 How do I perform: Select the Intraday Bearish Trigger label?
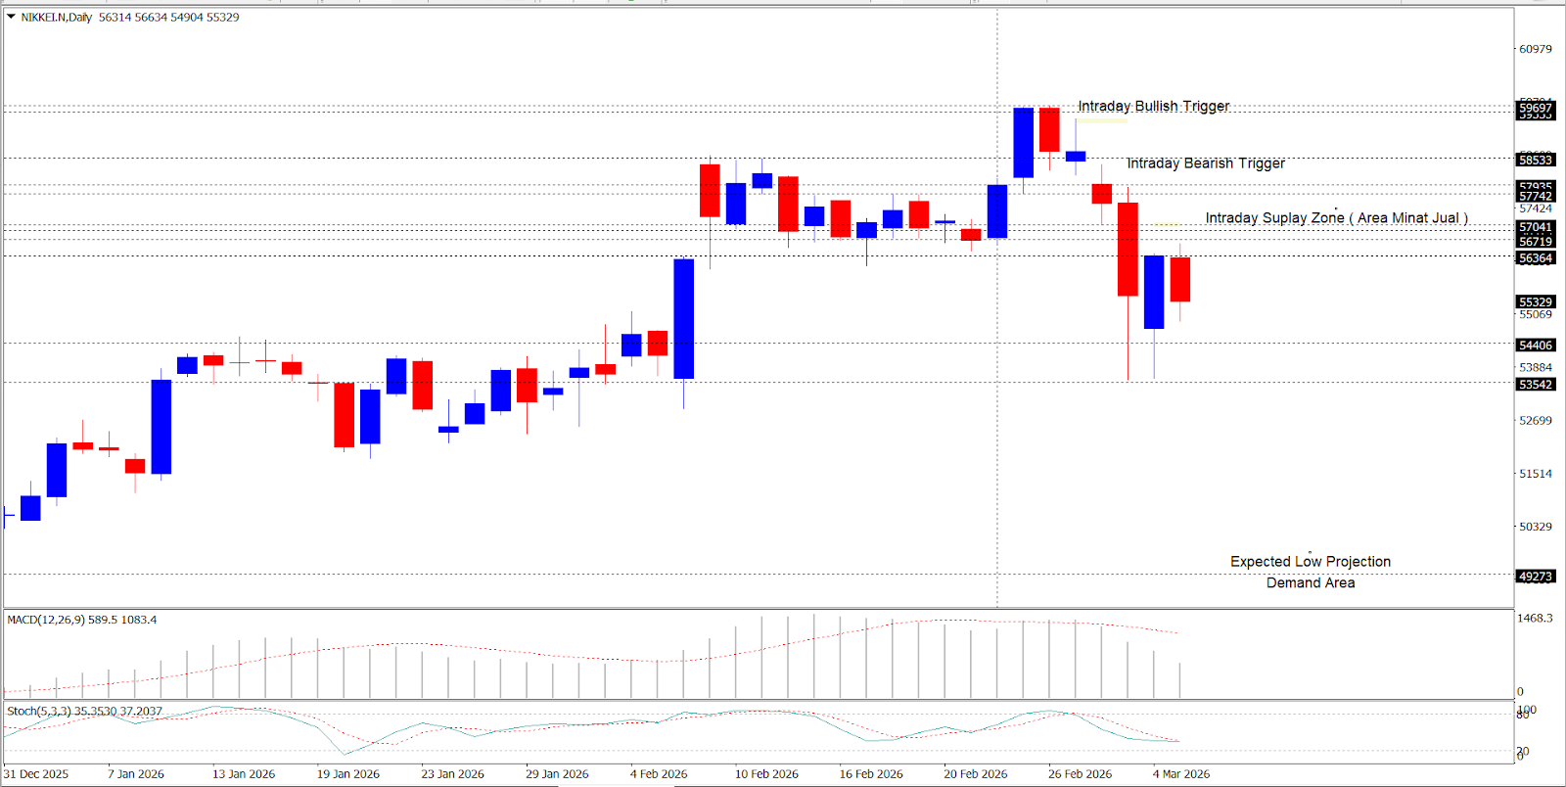coord(1205,163)
